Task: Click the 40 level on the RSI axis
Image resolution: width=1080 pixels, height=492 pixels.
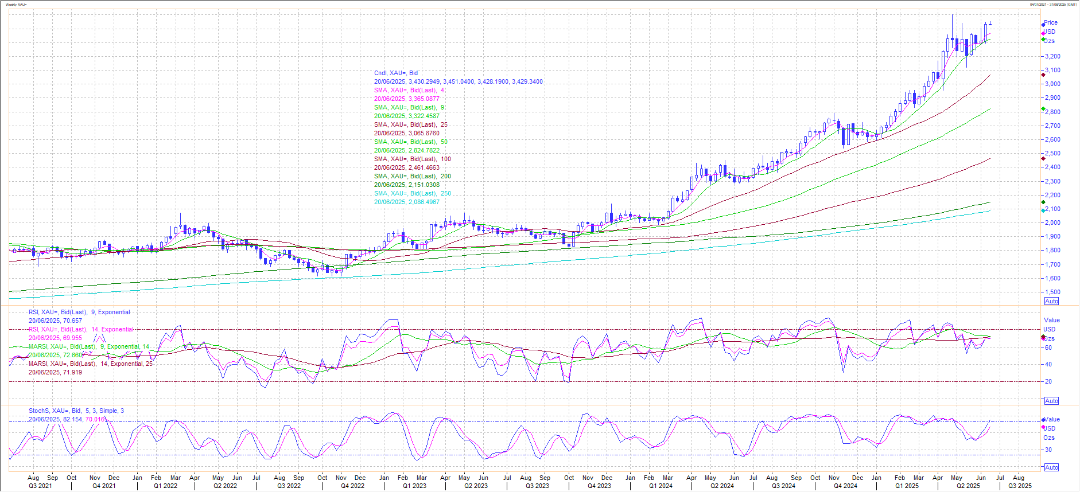Action: tap(1048, 364)
